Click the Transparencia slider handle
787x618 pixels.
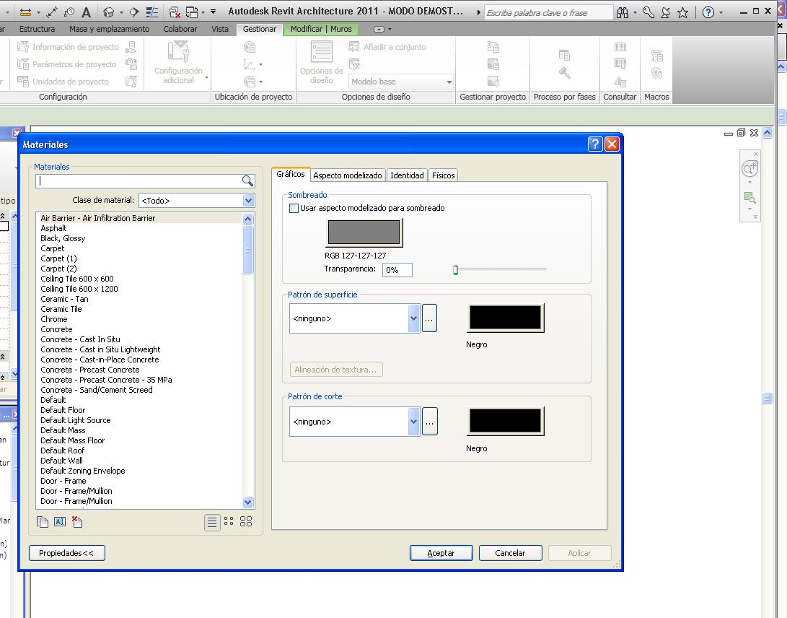coord(455,270)
